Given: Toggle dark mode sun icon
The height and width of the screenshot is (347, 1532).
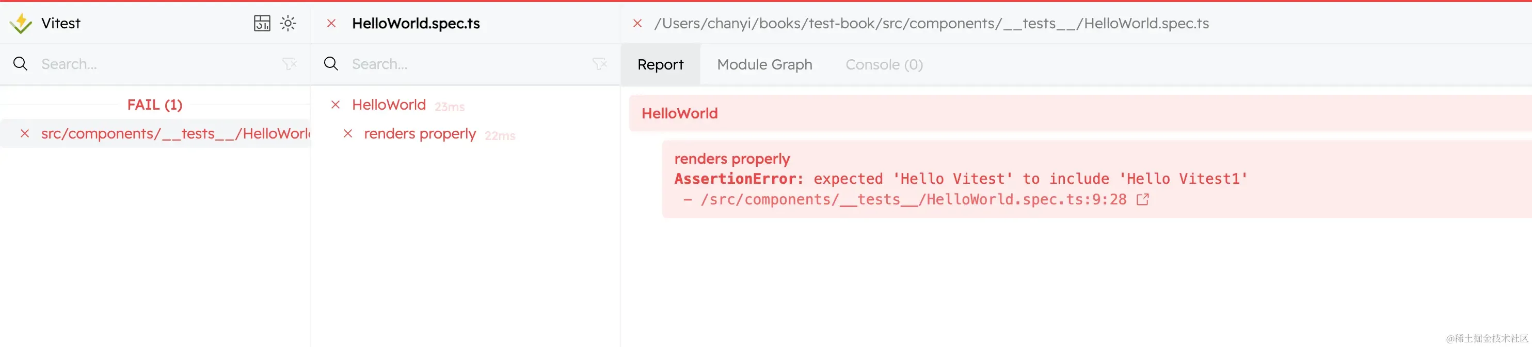Looking at the screenshot, I should point(289,23).
